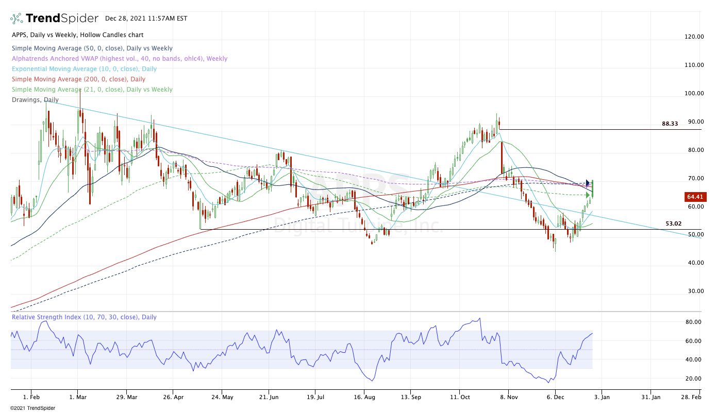Toggle the Simple Moving Average 50 legend entry
717x413 pixels.
(x=92, y=48)
